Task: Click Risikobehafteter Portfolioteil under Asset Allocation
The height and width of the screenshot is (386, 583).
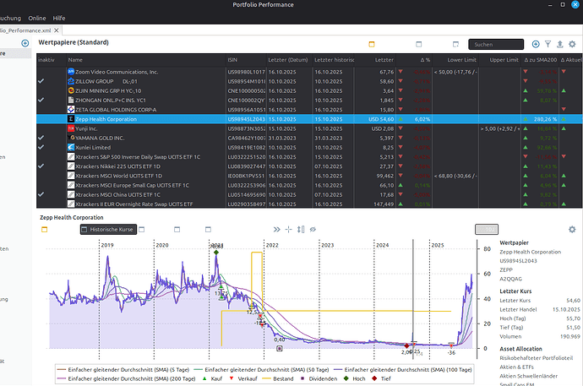Action: pyautogui.click(x=537, y=358)
